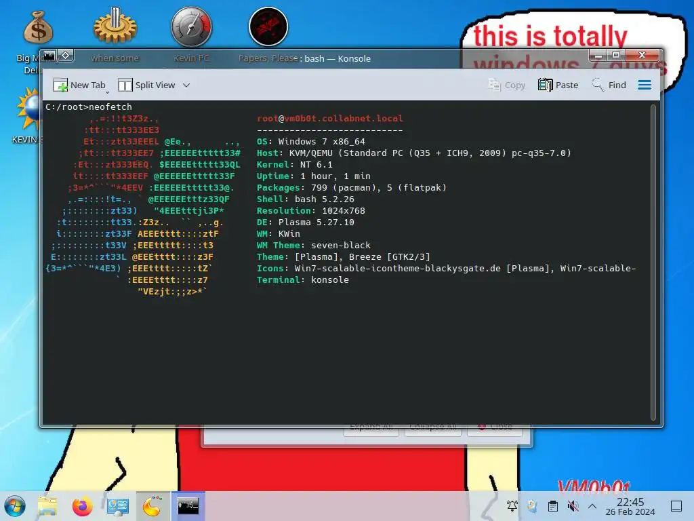Click the Split View toolbar button
The height and width of the screenshot is (521, 694).
(147, 85)
